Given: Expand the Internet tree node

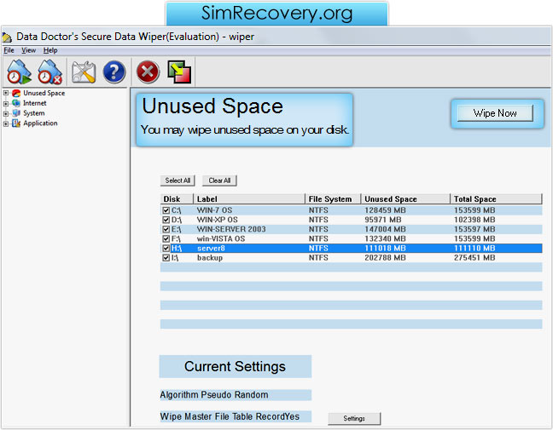Looking at the screenshot, I should coord(6,103).
